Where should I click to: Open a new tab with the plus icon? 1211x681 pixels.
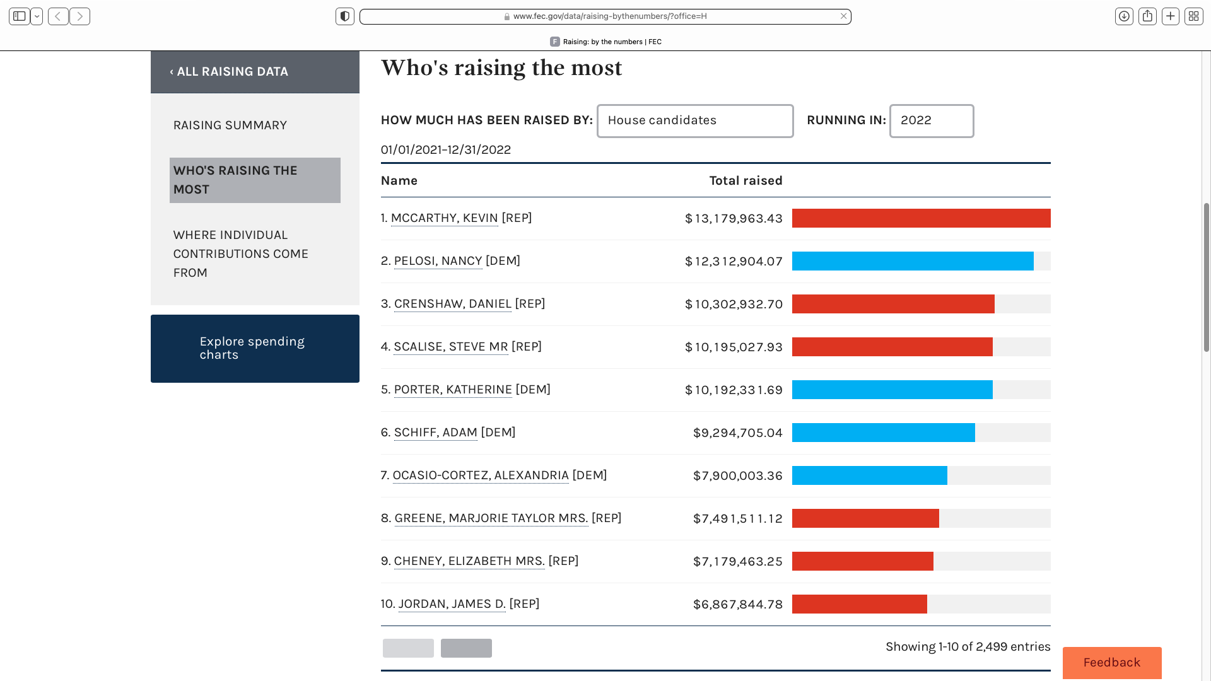tap(1171, 16)
